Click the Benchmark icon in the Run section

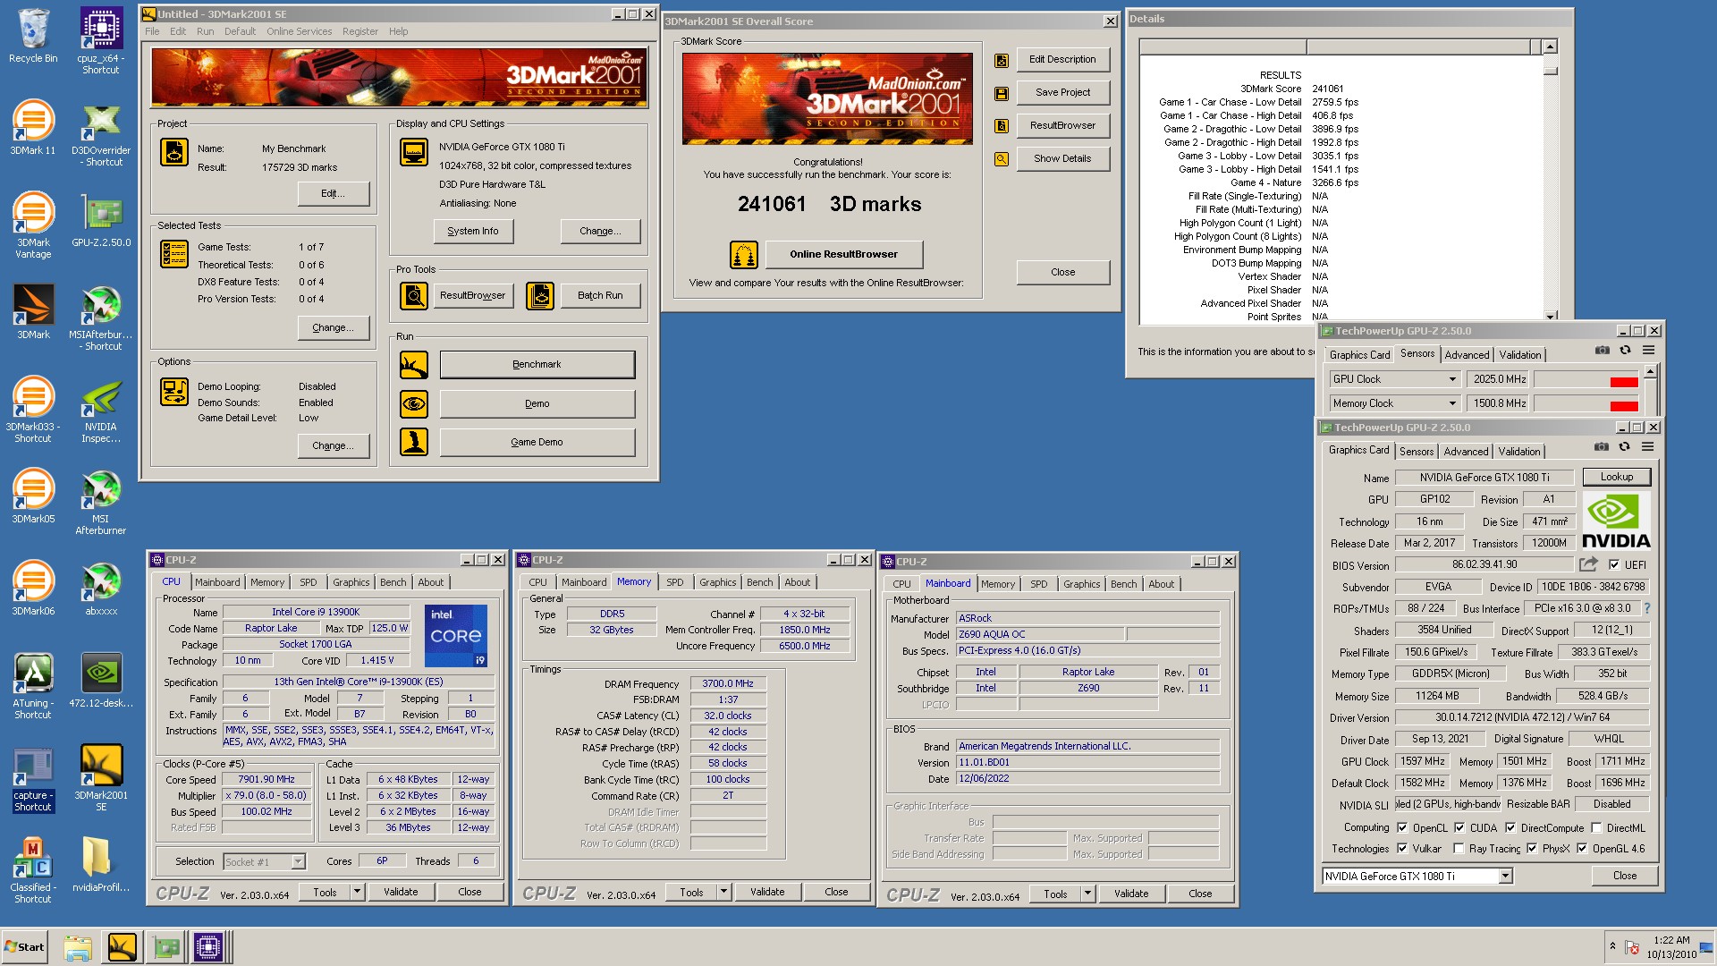(x=414, y=365)
